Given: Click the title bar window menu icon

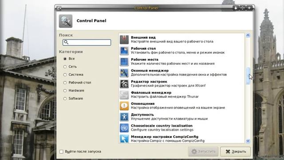Looking at the screenshot, I should (59, 8).
